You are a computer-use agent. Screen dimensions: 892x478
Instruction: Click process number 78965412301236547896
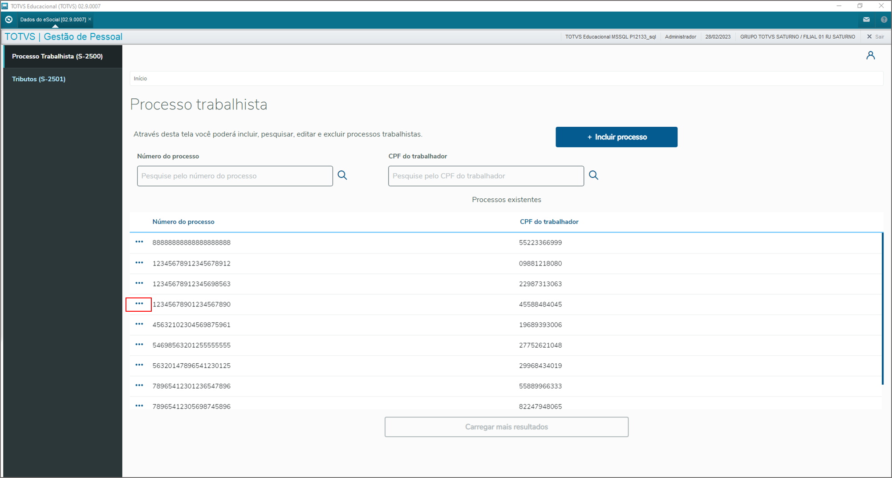click(191, 386)
